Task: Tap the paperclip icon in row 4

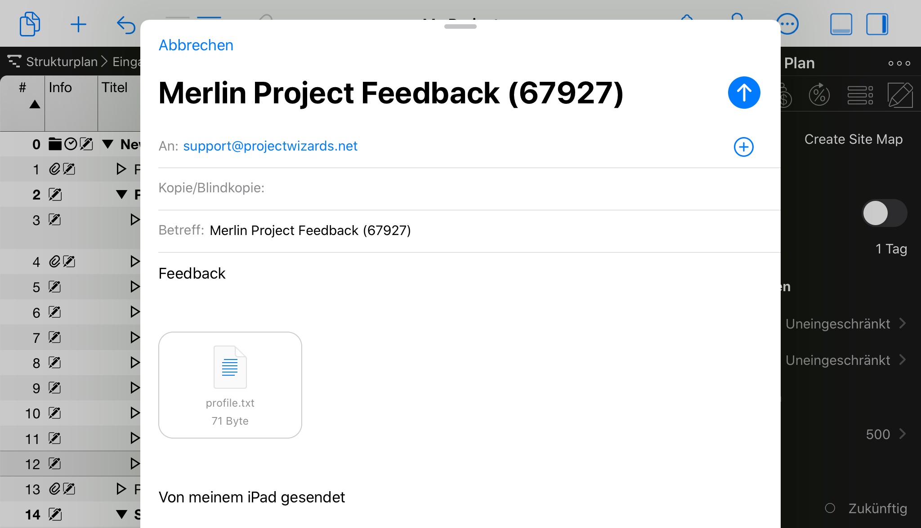Action: [x=54, y=262]
